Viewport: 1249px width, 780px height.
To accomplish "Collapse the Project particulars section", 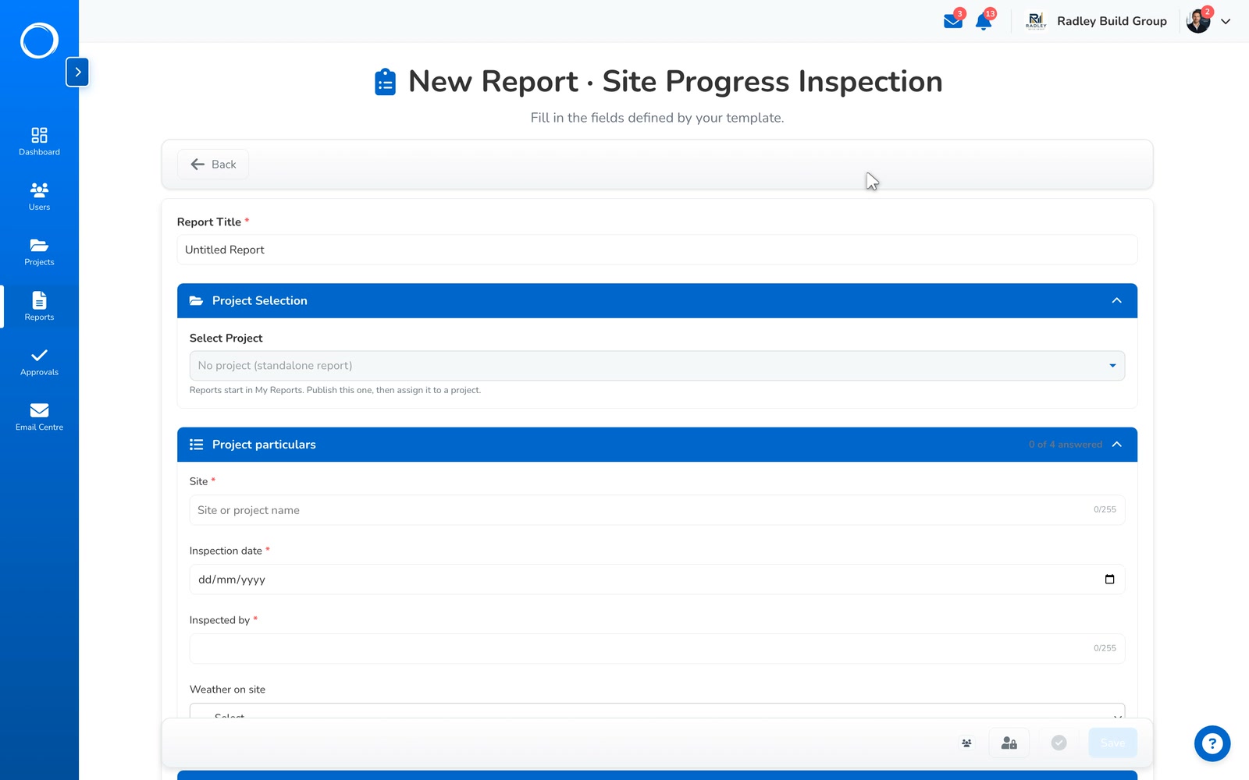I will coord(1116,445).
